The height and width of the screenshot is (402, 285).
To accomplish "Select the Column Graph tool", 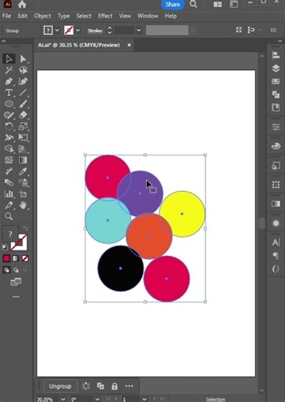I will [x=8, y=194].
